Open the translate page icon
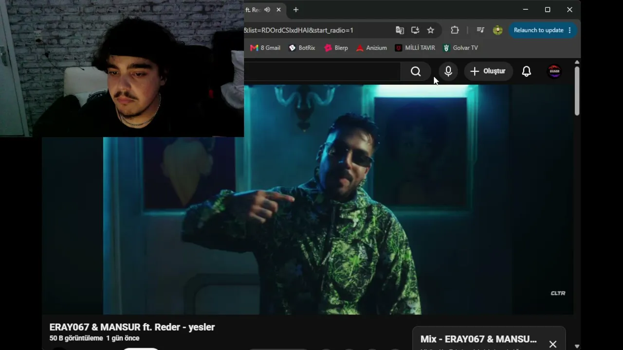The width and height of the screenshot is (623, 350). [x=400, y=30]
